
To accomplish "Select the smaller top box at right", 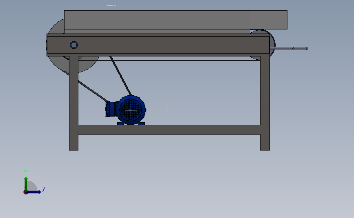I will point(269,20).
